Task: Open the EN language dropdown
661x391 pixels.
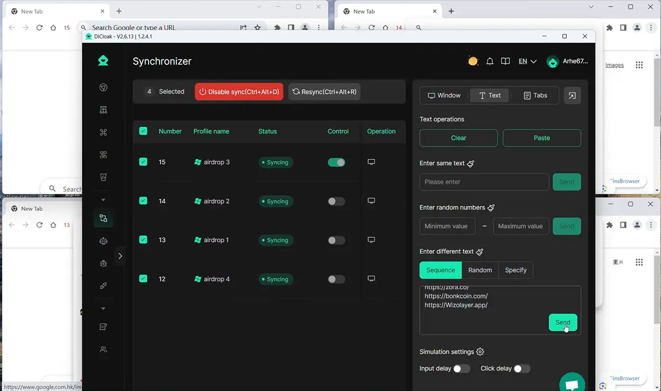Action: 528,61
